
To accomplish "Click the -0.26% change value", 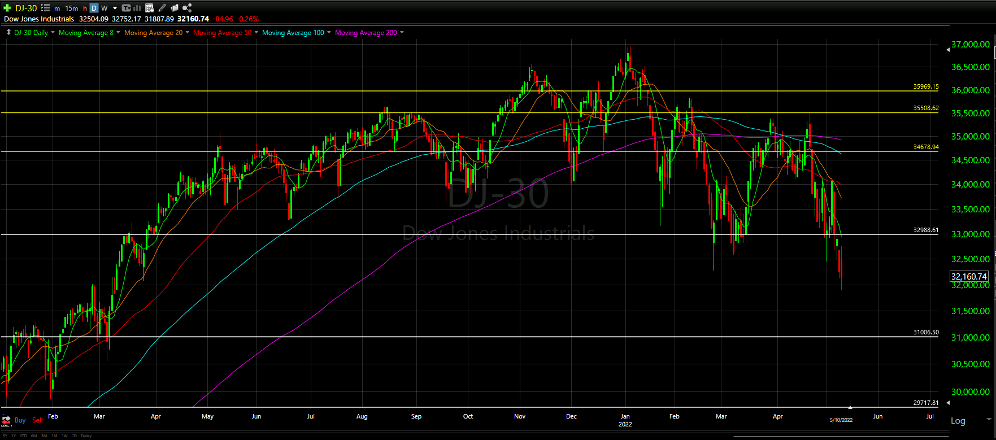I will click(247, 19).
